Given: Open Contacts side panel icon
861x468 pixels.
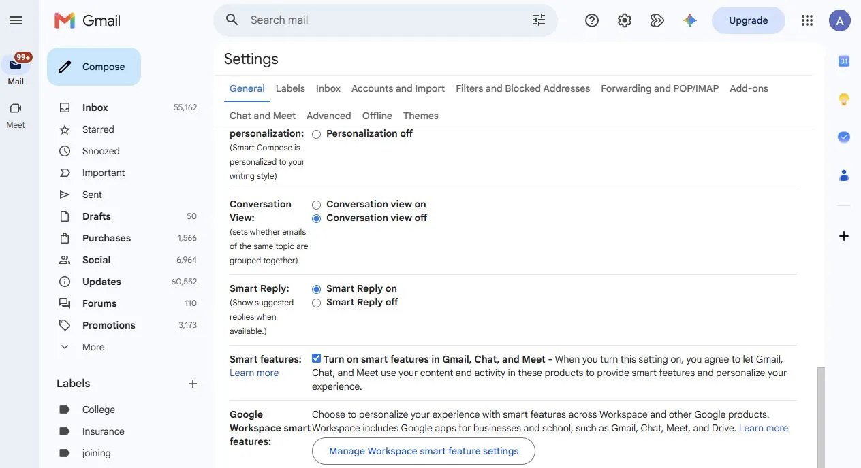Looking at the screenshot, I should pyautogui.click(x=844, y=175).
